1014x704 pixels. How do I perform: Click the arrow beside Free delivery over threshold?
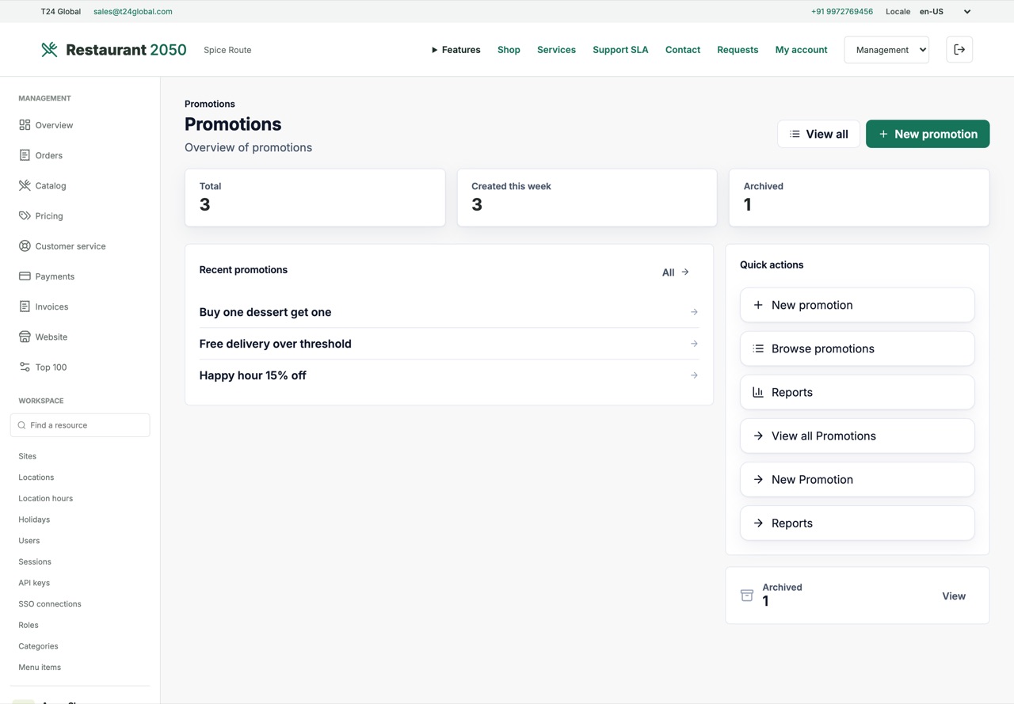coord(694,344)
